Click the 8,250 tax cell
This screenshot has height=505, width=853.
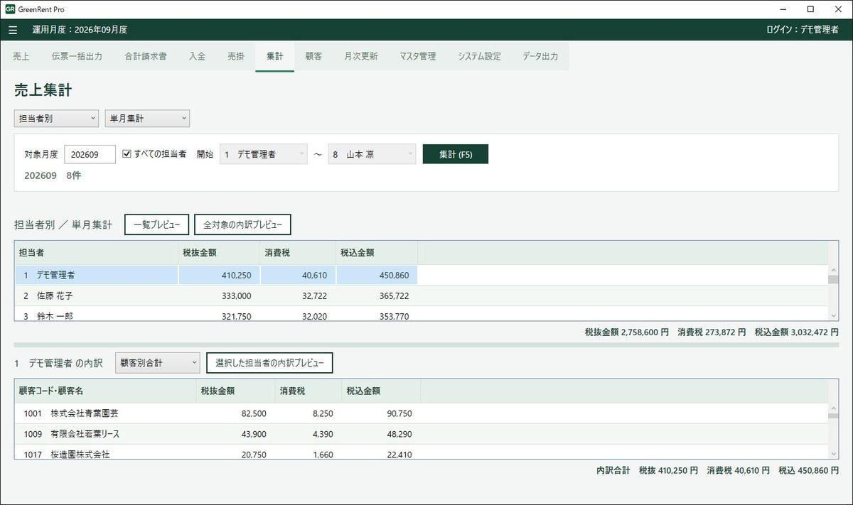[x=307, y=413]
